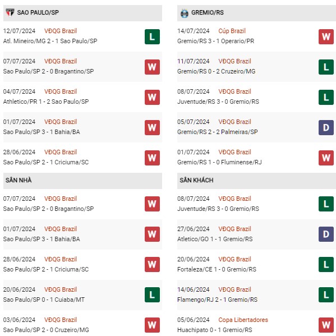Image resolution: width=336 pixels, height=336 pixels.
Task: Click the W badge for Huachipato vs Gremio
Action: point(326,325)
